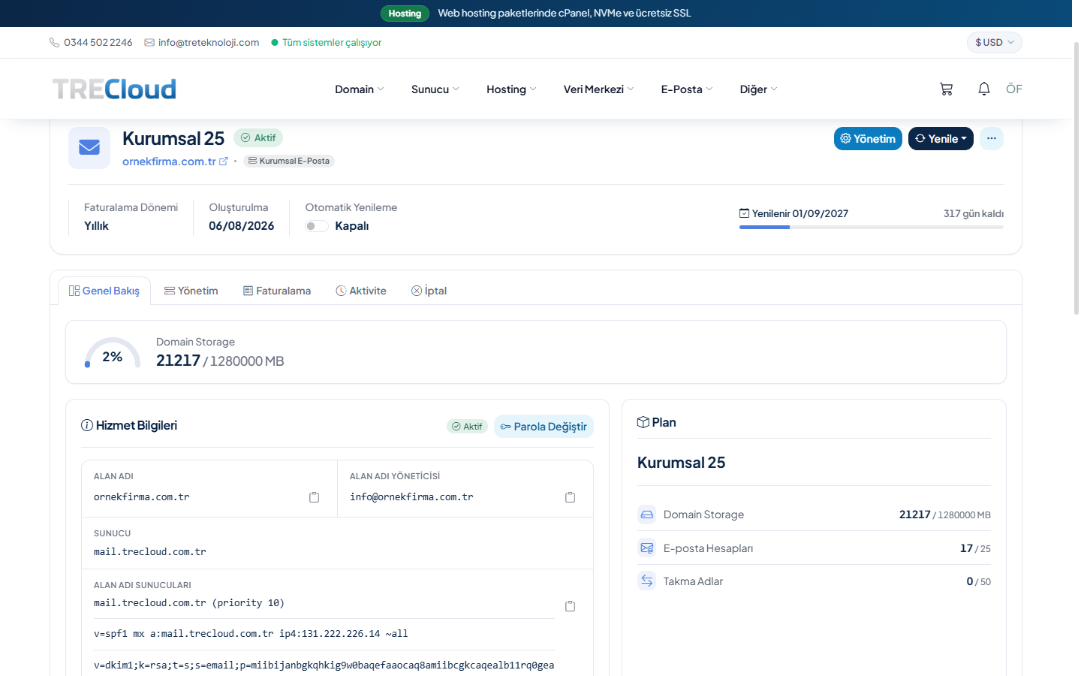Click the E-posta Hesapları icon in Plan
The width and height of the screenshot is (1081, 676).
click(x=646, y=548)
